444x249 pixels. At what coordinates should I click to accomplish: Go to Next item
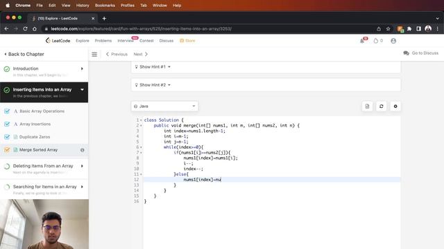point(141,54)
